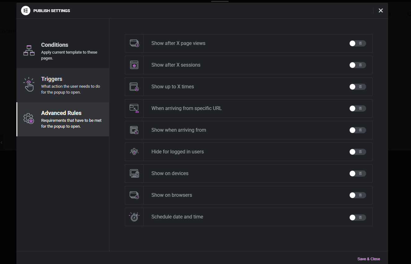Click the Save & Close button

pyautogui.click(x=369, y=259)
